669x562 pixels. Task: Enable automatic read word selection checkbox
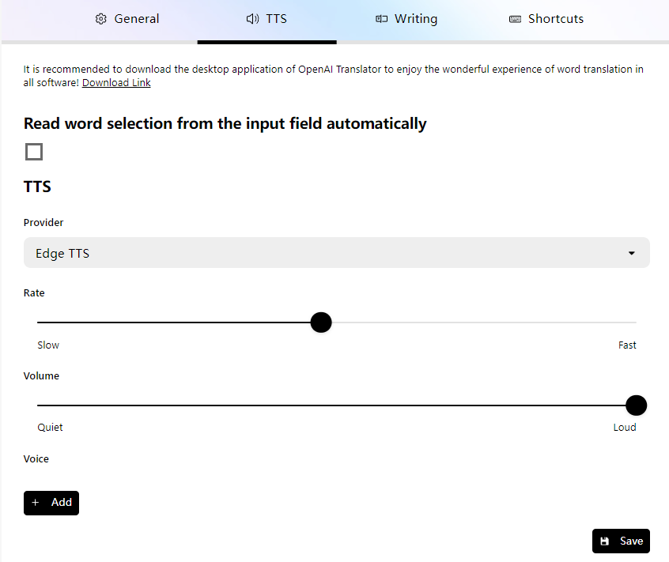34,152
